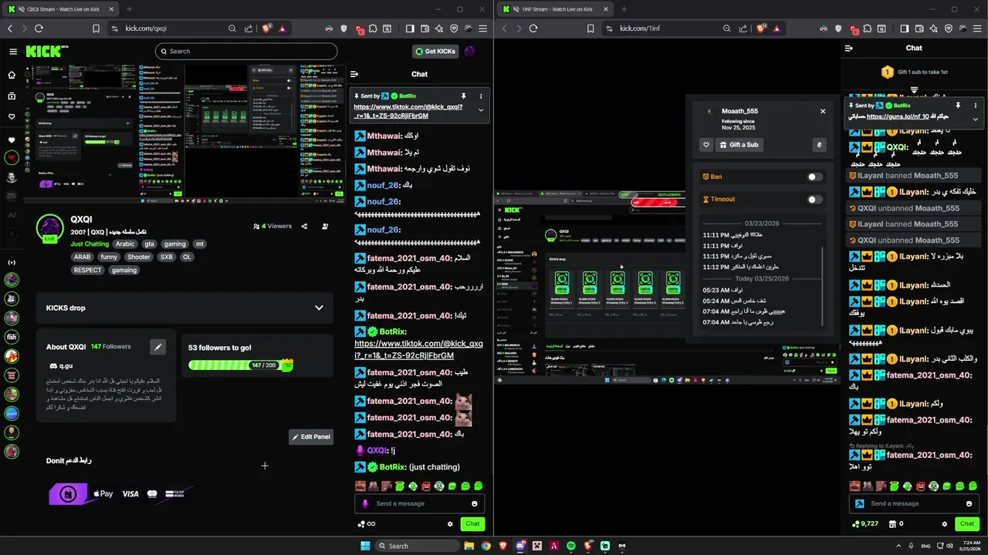Click the moderation icon beside Gift a Sub
The height and width of the screenshot is (555, 988).
pos(819,145)
